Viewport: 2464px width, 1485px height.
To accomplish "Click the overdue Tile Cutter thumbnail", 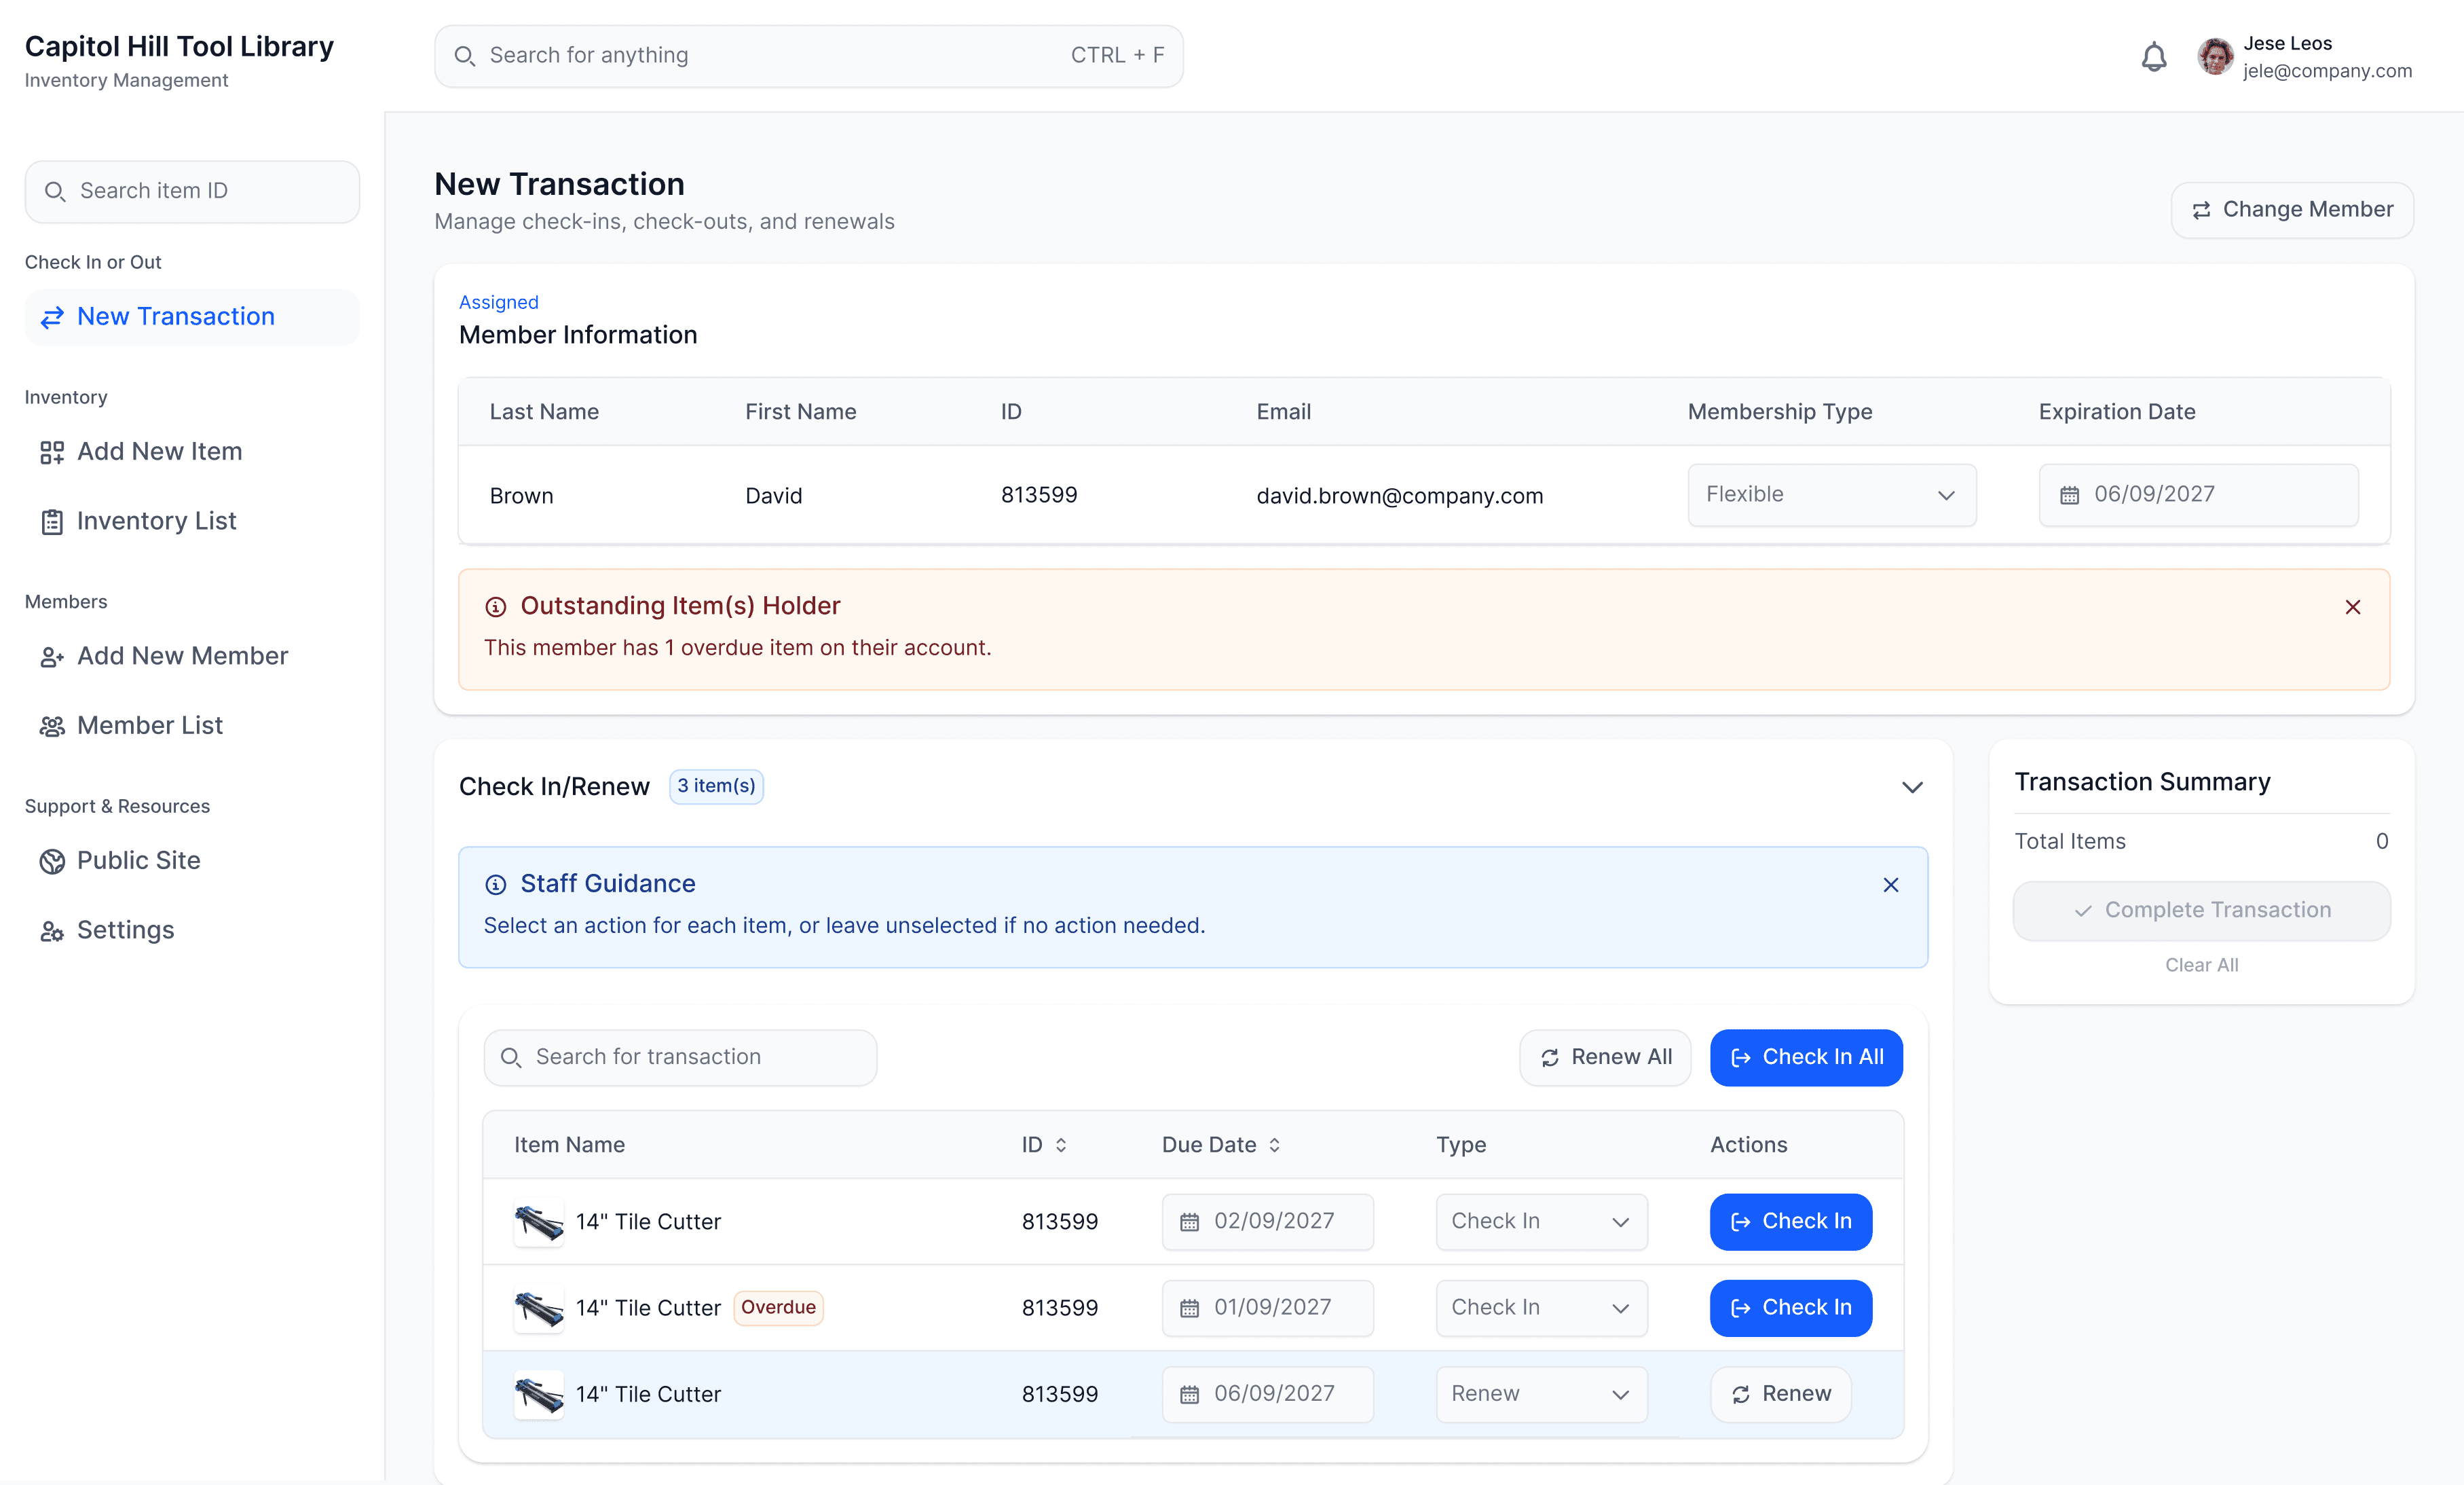I will (x=538, y=1307).
